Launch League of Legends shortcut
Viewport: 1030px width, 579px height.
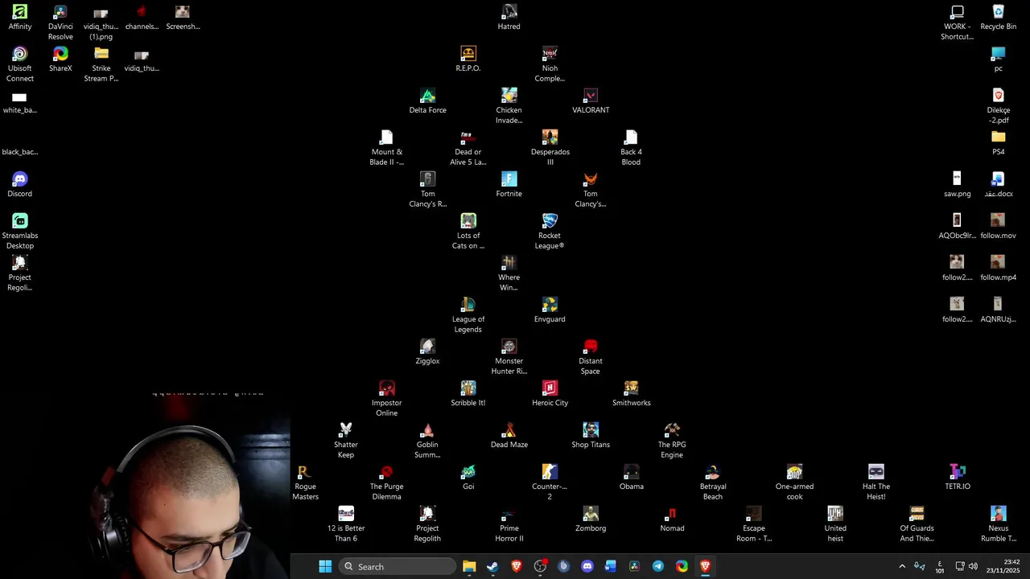[468, 315]
